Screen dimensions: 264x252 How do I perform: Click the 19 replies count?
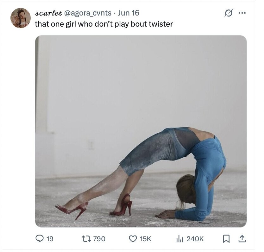[x=50, y=239]
